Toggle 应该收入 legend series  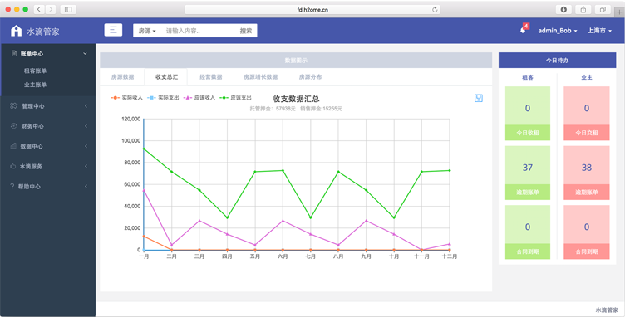click(199, 97)
